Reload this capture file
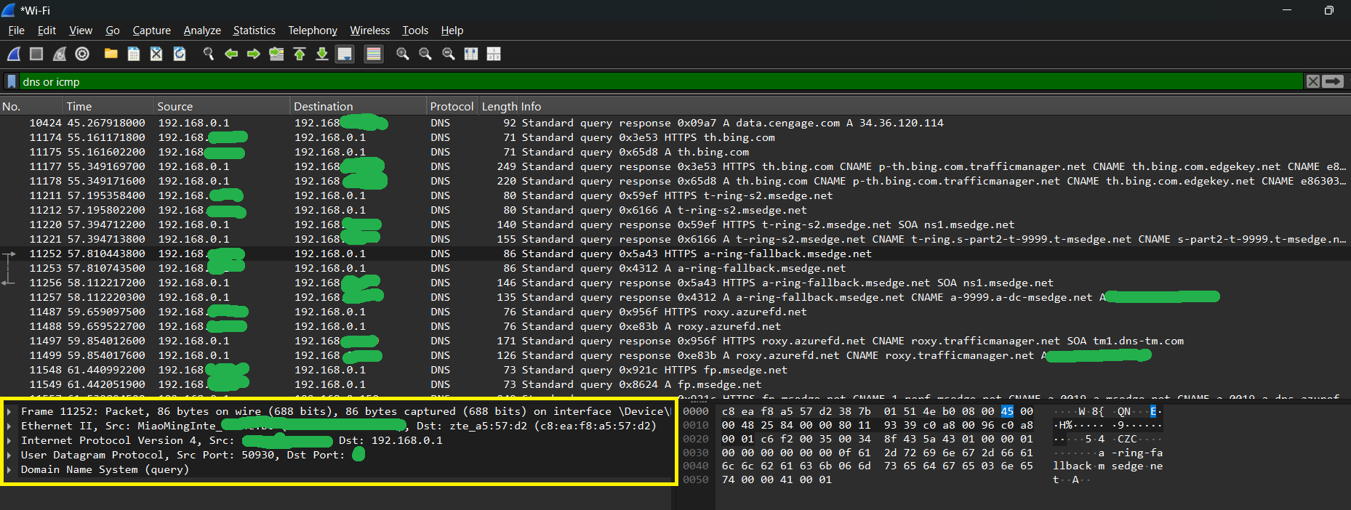Screen dimensions: 1351x510 pos(180,54)
